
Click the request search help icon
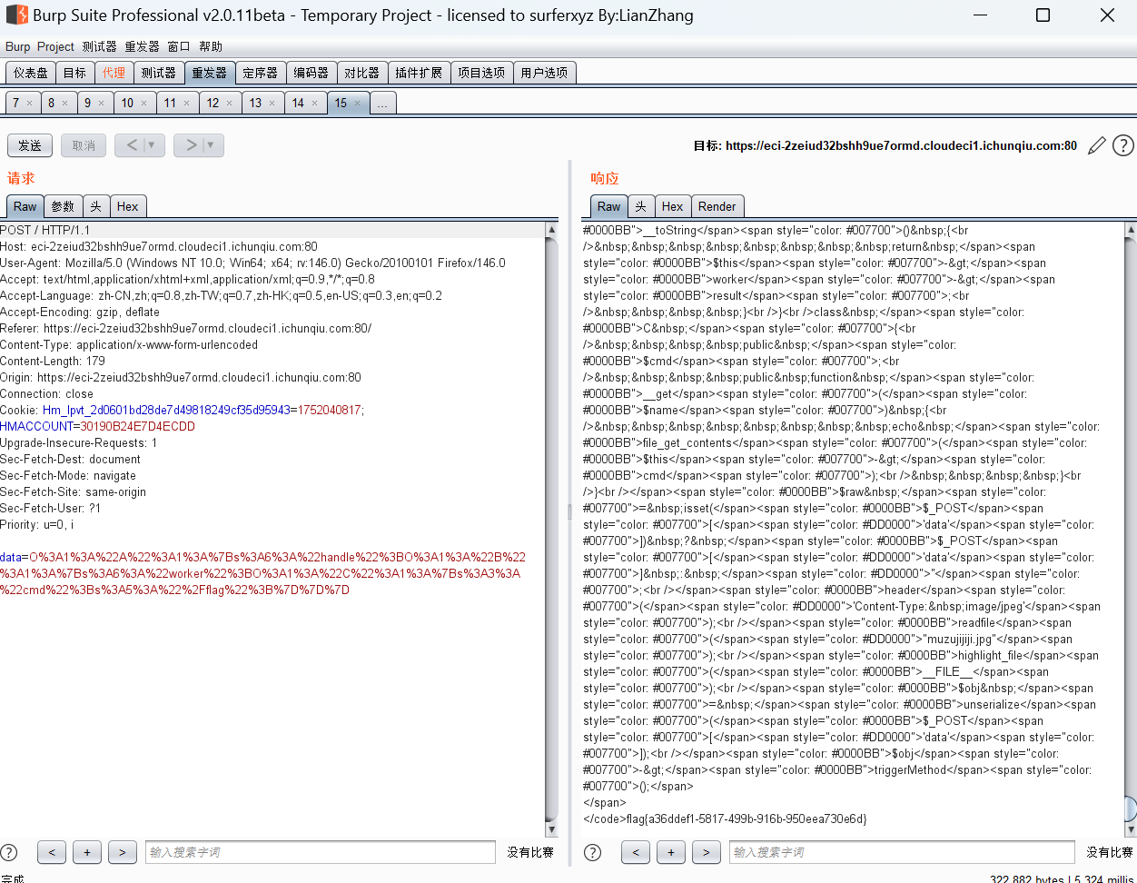point(9,852)
